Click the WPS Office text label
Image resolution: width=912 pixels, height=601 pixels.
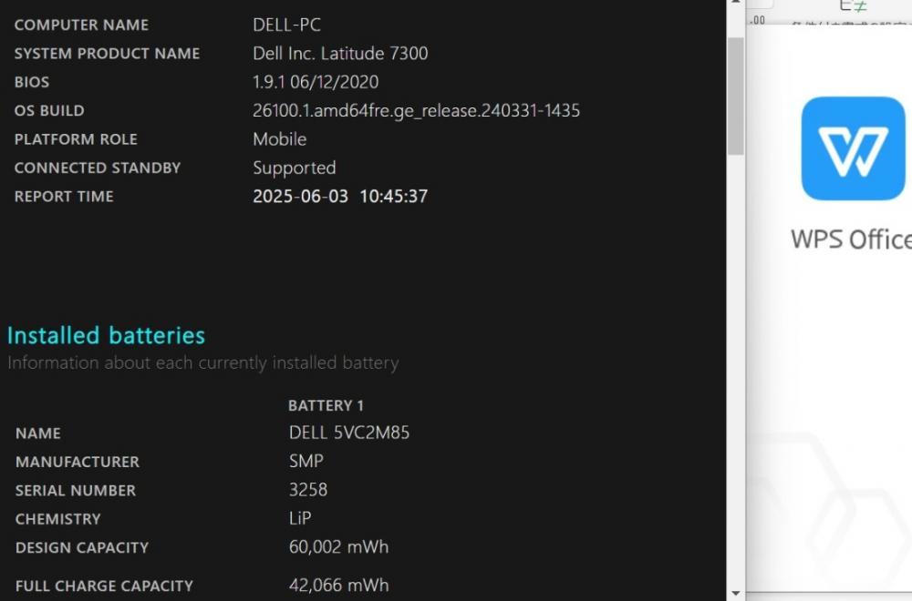point(851,239)
